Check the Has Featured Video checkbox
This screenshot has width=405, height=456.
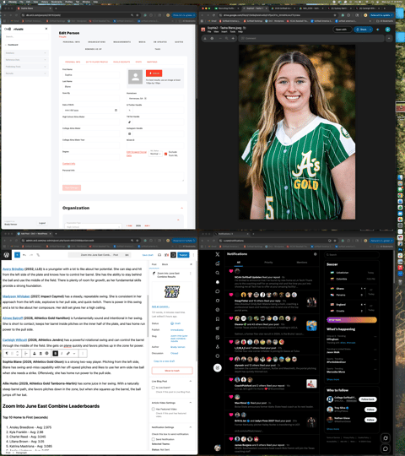point(153,409)
